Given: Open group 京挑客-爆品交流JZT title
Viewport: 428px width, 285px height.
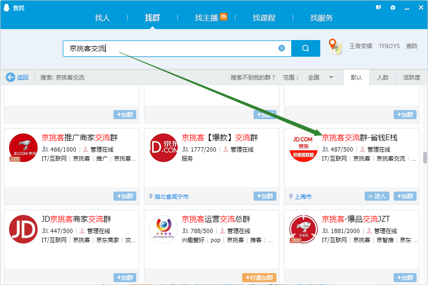Looking at the screenshot, I should 356,219.
